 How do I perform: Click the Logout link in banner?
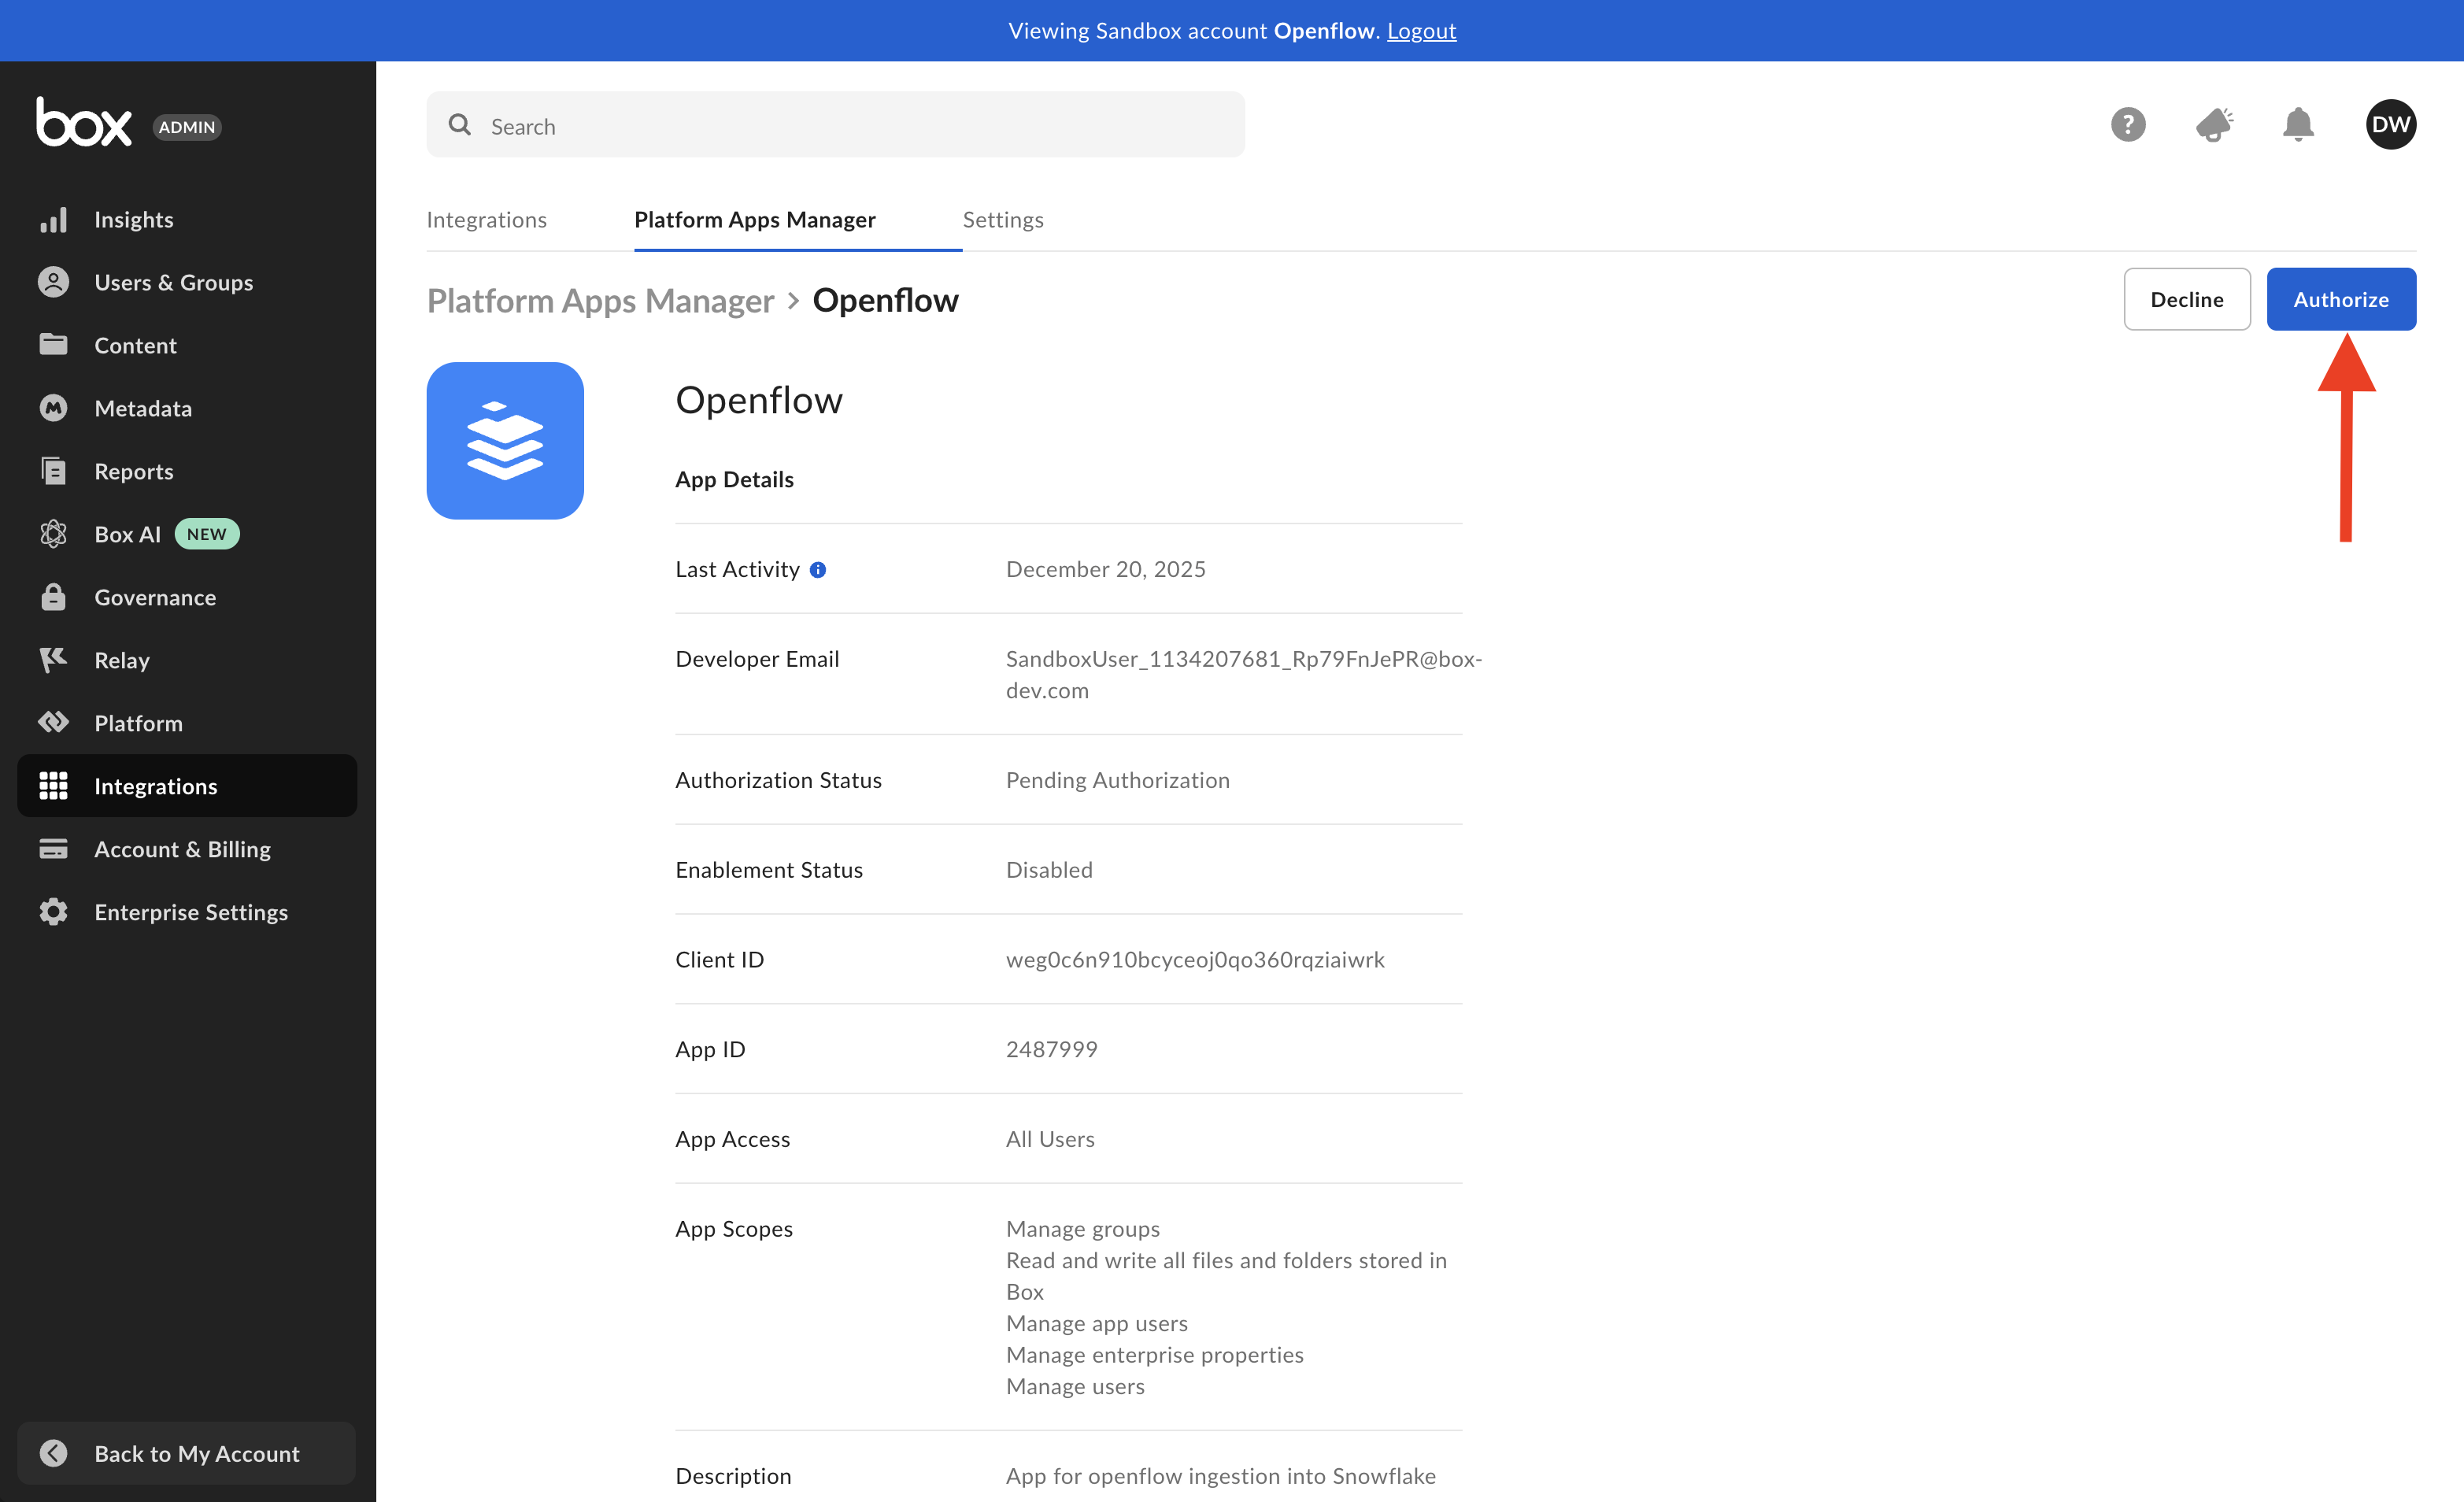click(x=1421, y=30)
